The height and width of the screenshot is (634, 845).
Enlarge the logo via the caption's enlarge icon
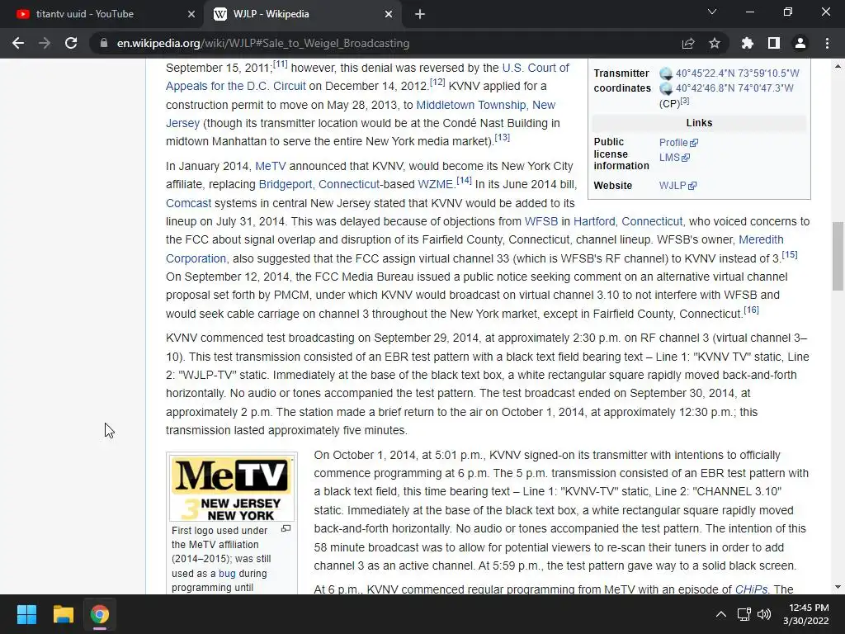click(x=286, y=529)
